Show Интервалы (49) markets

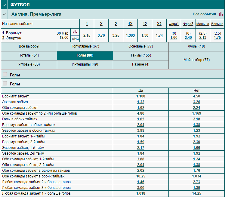(85, 64)
